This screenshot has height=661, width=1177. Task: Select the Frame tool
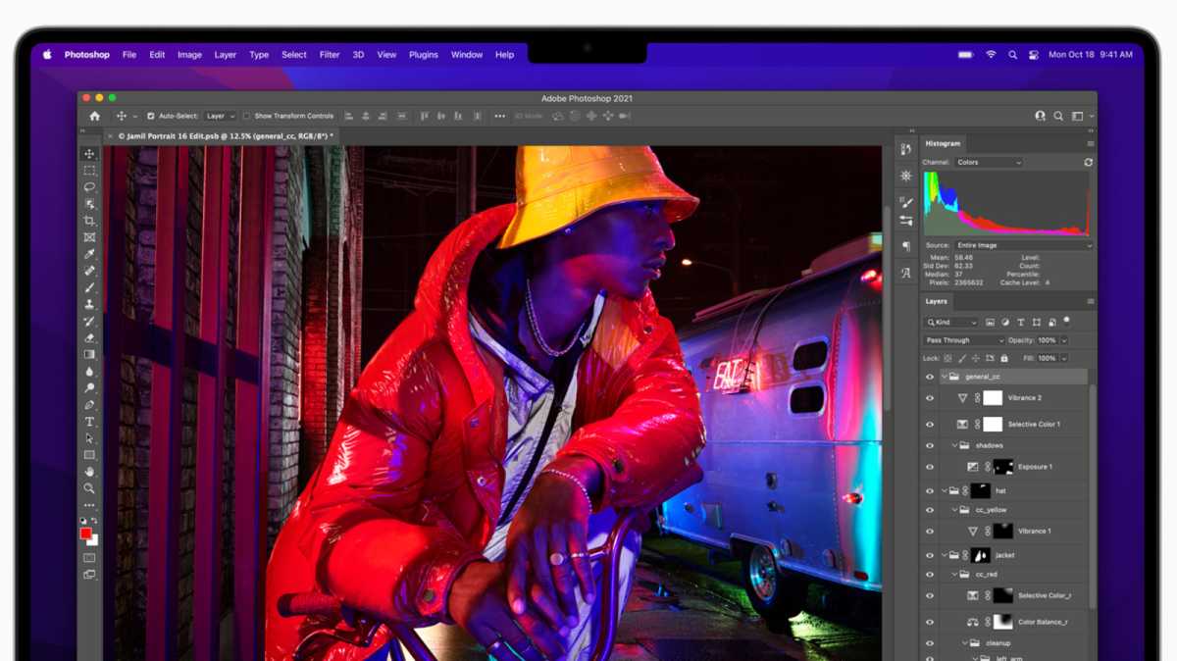click(x=89, y=237)
